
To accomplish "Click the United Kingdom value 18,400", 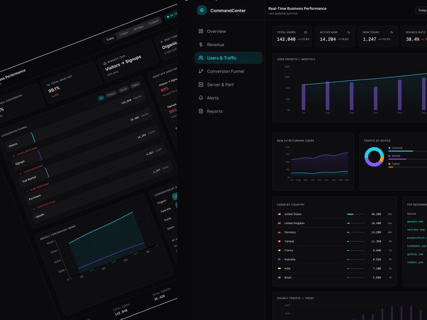I will pos(376,223).
